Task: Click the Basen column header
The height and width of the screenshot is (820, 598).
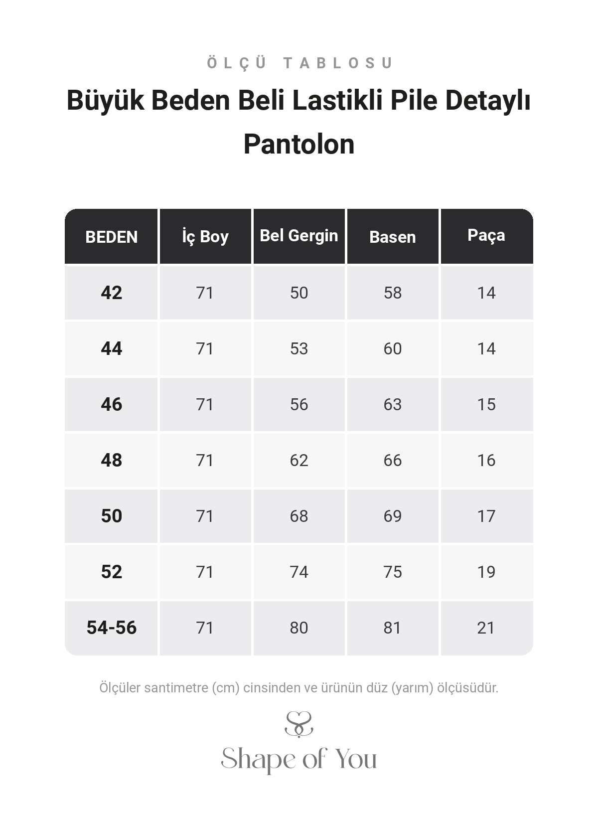Action: pyautogui.click(x=393, y=237)
